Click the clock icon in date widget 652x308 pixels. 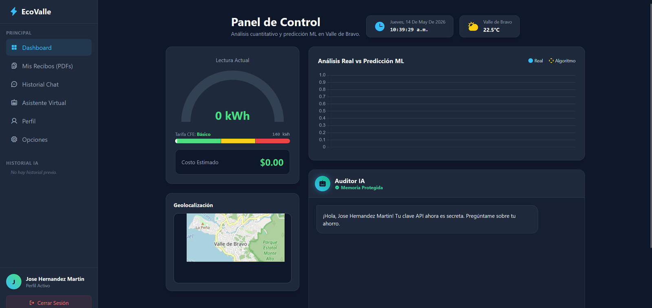tap(379, 26)
